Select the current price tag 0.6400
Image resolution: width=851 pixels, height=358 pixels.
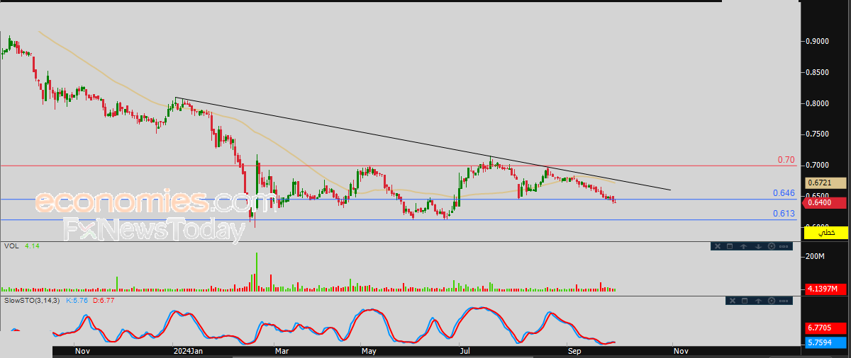tap(825, 203)
